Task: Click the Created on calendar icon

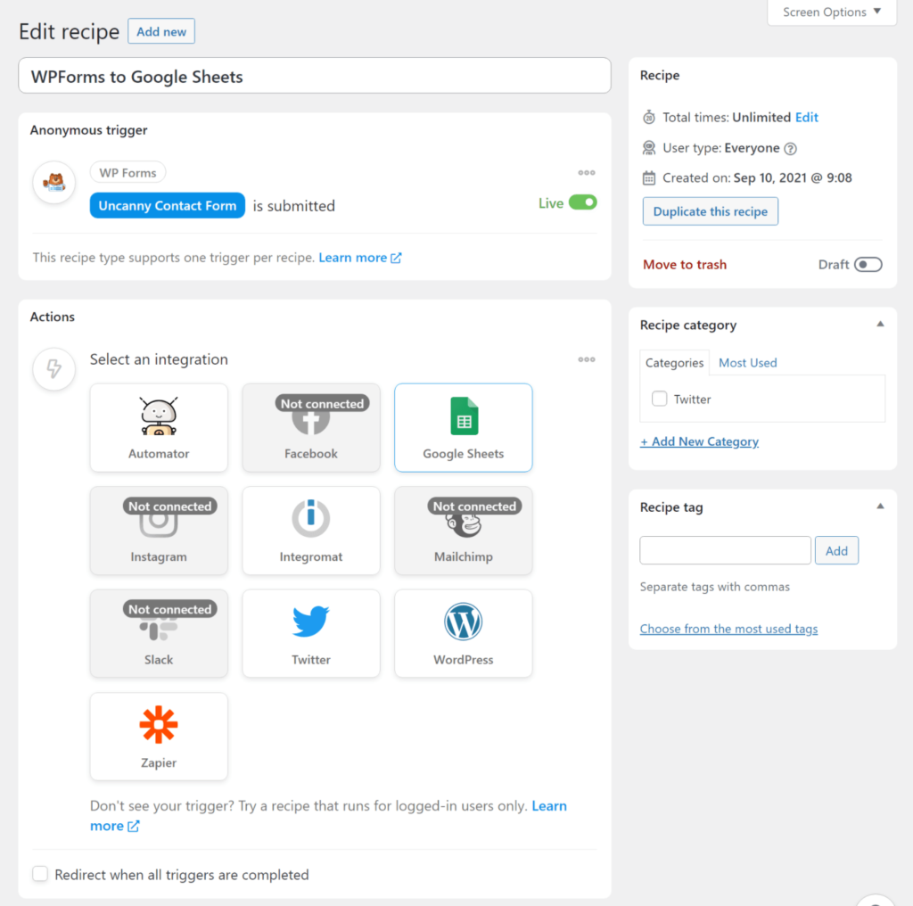Action: (649, 178)
